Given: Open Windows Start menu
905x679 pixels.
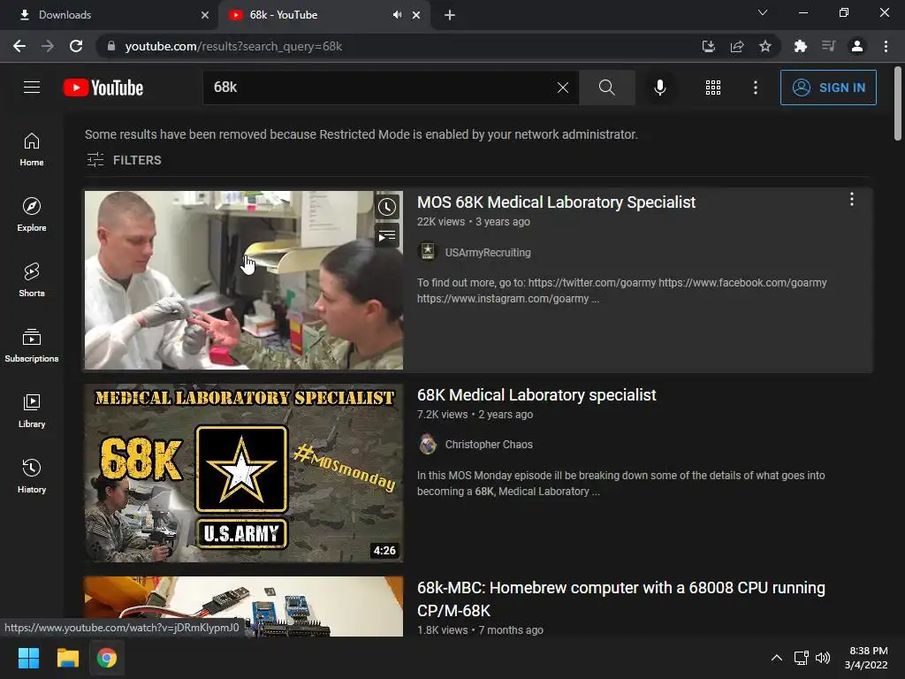Looking at the screenshot, I should (x=28, y=658).
